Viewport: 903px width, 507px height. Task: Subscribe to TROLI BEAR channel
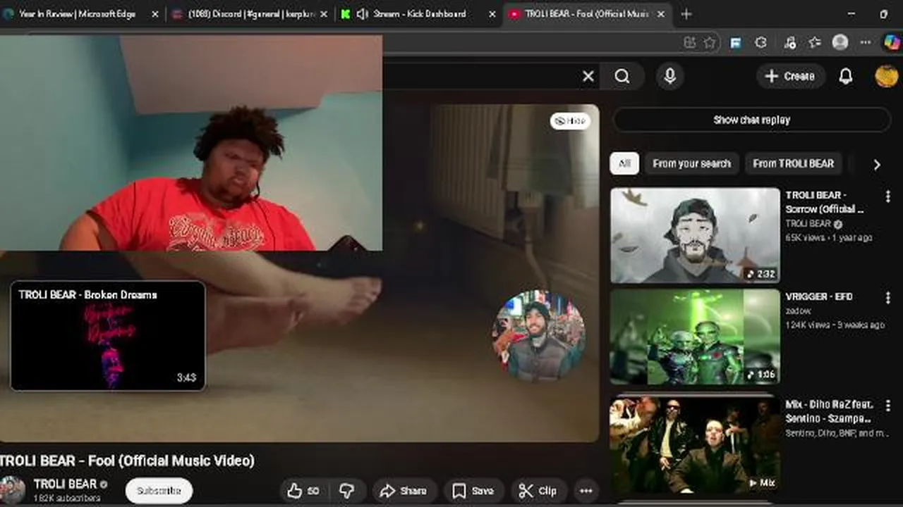[x=159, y=491]
